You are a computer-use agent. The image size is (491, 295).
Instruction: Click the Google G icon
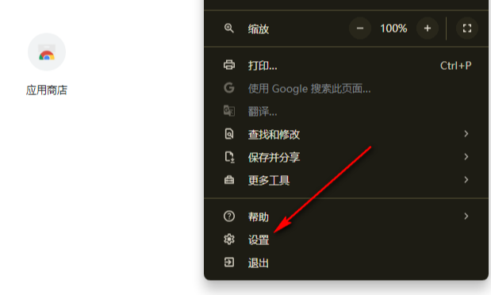[x=229, y=88]
